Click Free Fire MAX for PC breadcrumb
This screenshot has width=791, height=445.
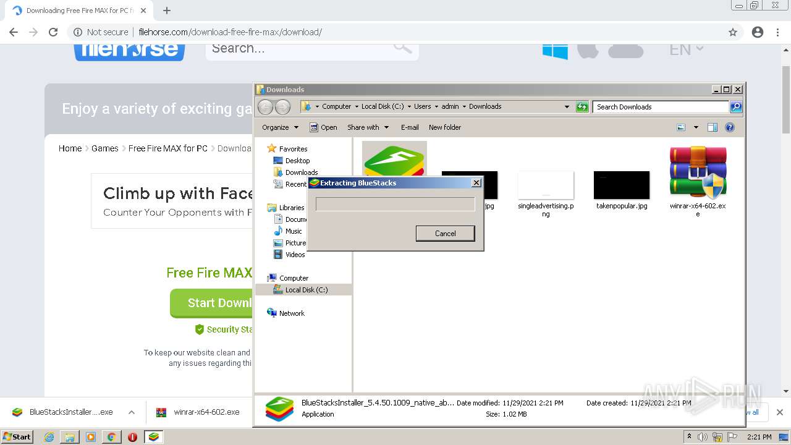[168, 148]
